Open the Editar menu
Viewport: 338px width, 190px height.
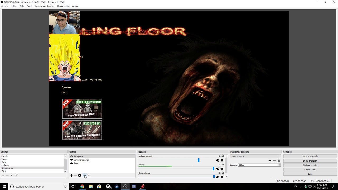pos(14,6)
